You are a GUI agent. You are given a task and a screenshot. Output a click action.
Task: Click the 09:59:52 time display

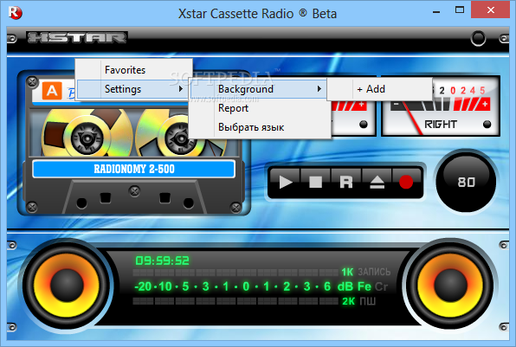point(163,260)
